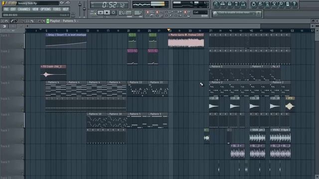Stop playback with the stop button

[x=107, y=12]
